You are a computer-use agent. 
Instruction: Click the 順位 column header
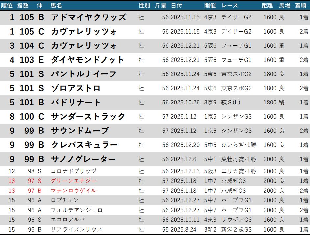pos(7,5)
